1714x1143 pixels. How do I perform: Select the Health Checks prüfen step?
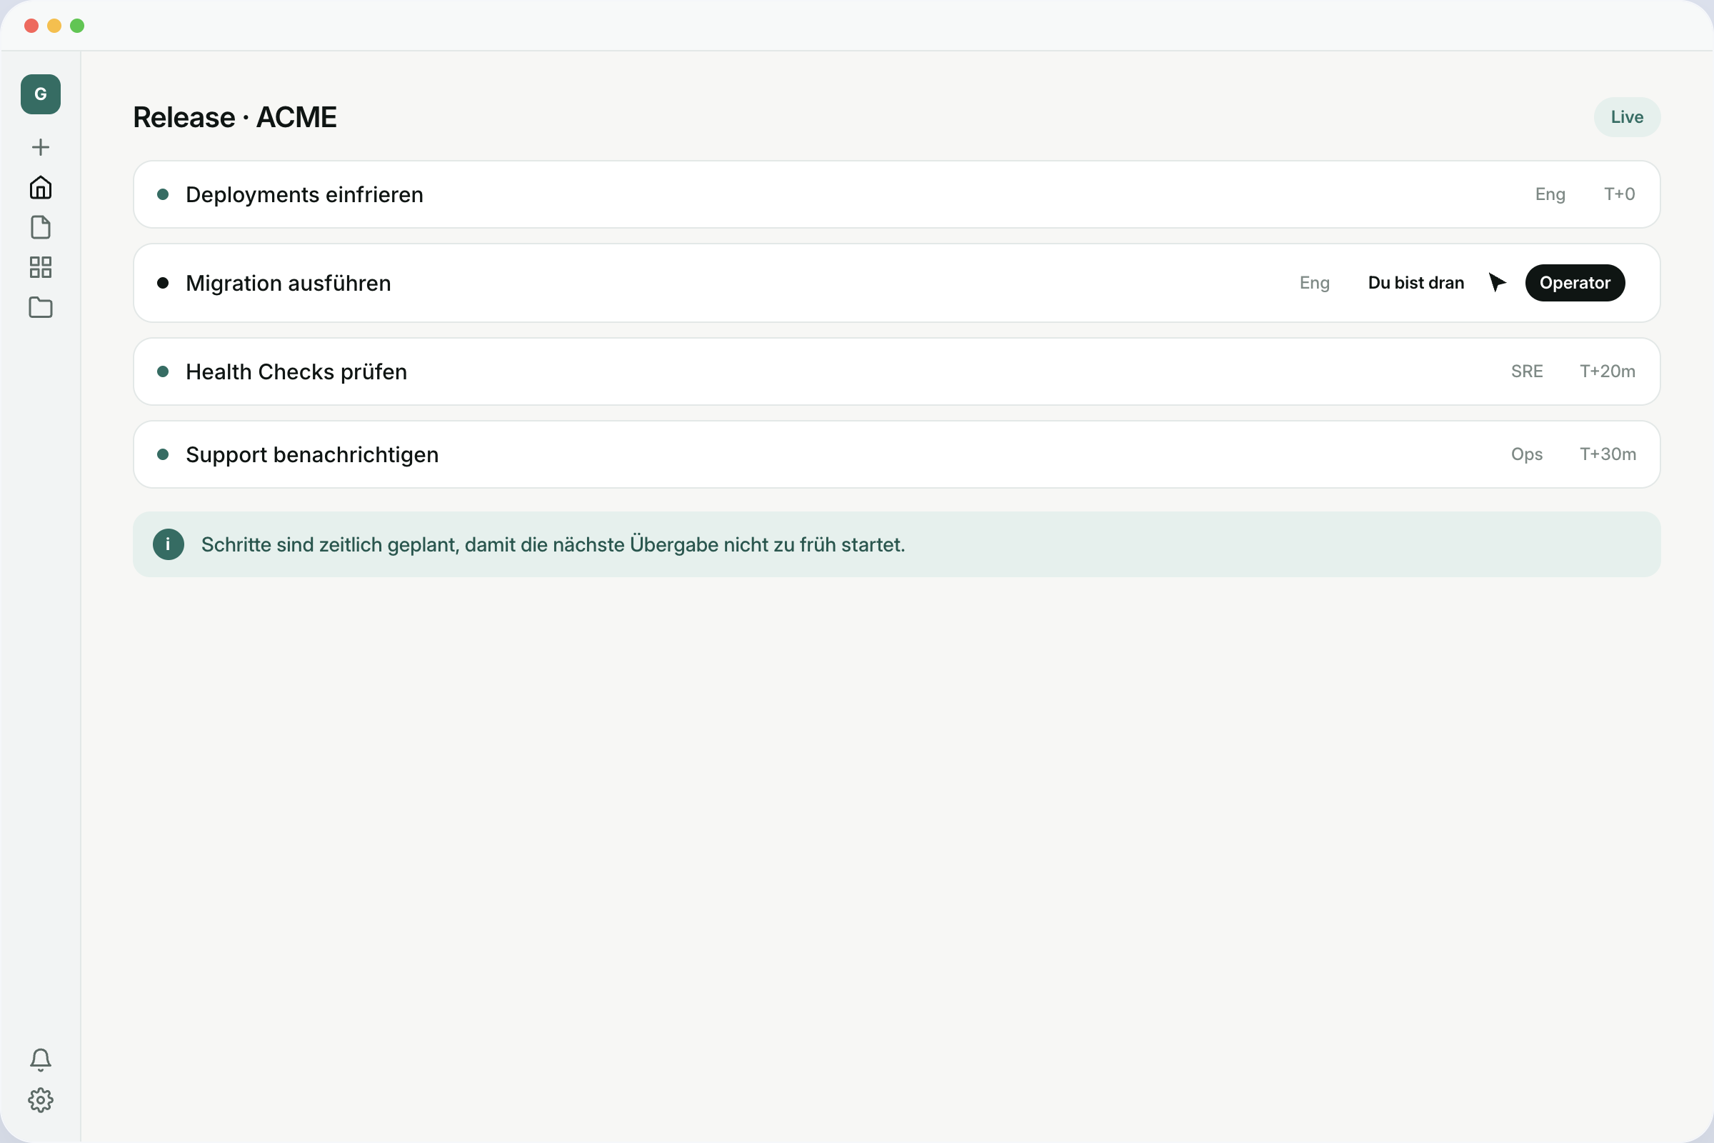point(896,371)
